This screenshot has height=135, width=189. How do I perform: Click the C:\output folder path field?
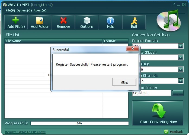[152, 93]
